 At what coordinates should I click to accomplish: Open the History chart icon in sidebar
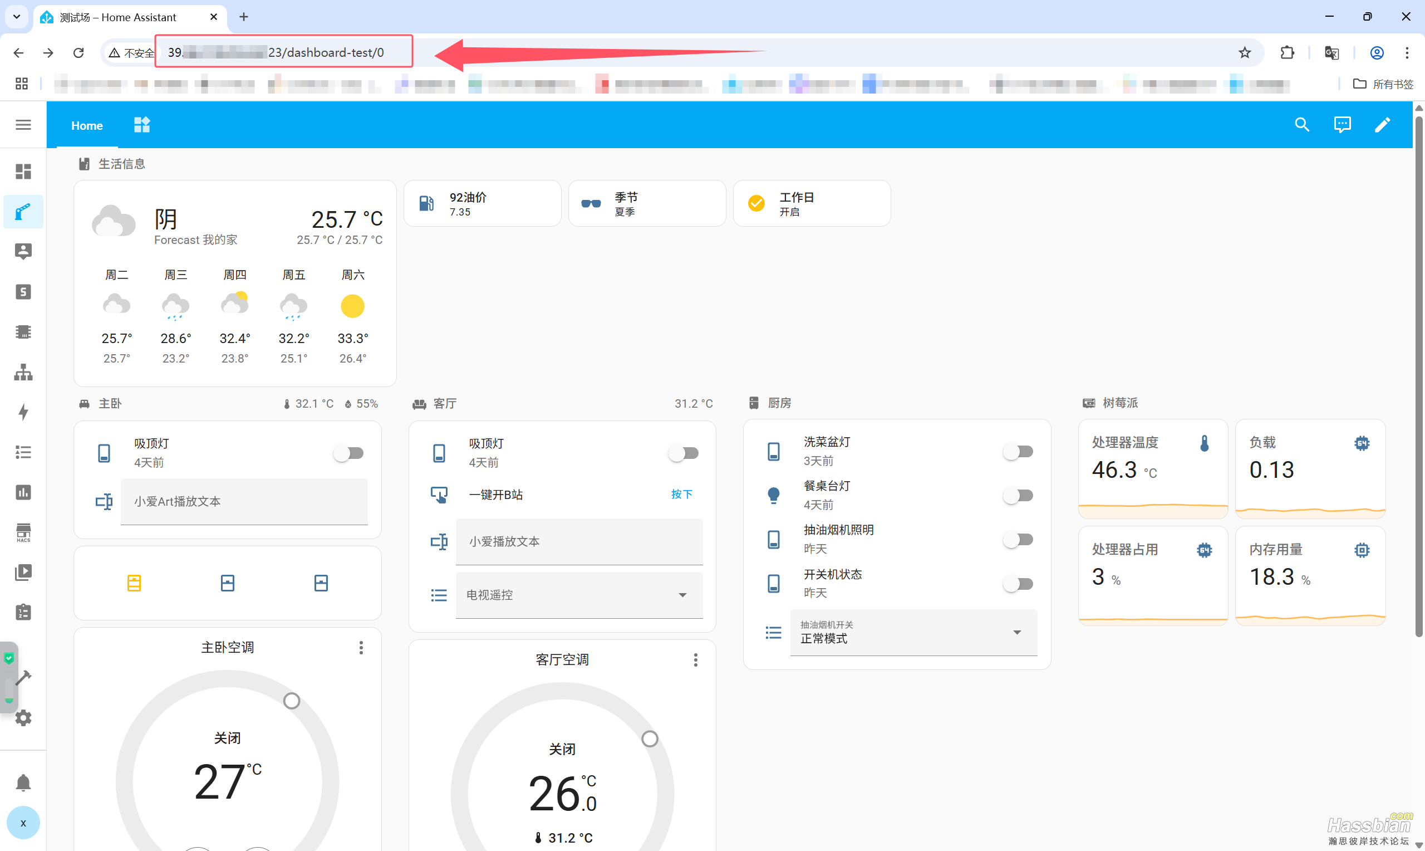[23, 492]
